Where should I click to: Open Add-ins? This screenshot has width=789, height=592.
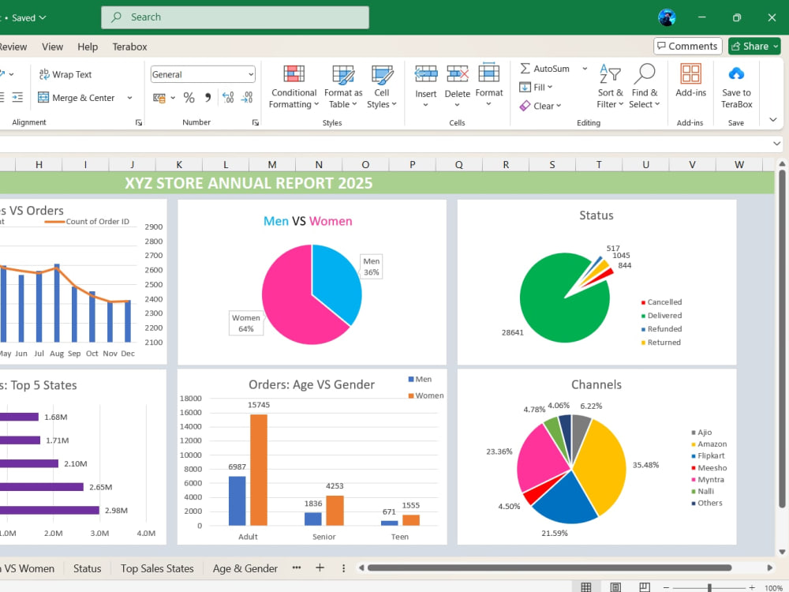690,81
